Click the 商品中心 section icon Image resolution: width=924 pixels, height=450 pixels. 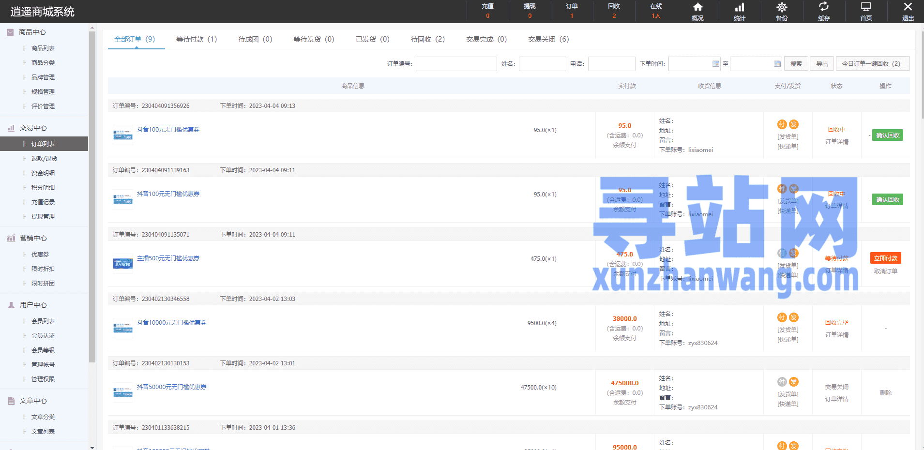10,32
